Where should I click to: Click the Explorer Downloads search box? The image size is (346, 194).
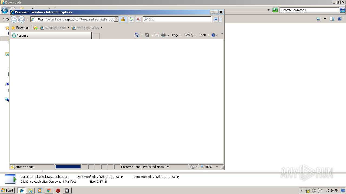310,10
